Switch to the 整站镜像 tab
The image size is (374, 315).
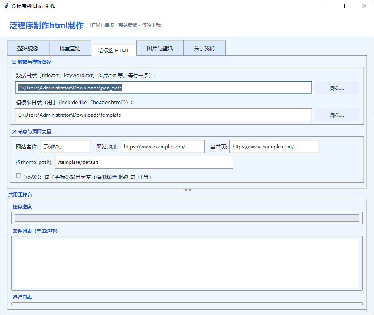coord(28,48)
